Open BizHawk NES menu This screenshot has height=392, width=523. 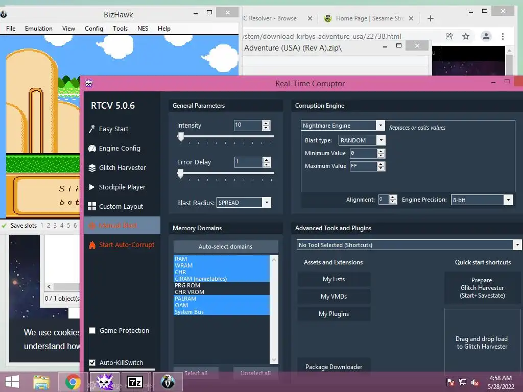click(x=143, y=29)
